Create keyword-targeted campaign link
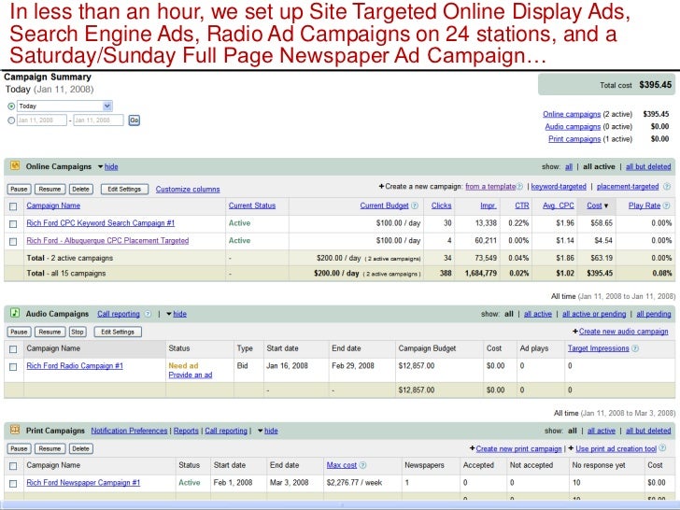The width and height of the screenshot is (680, 510). coord(559,187)
